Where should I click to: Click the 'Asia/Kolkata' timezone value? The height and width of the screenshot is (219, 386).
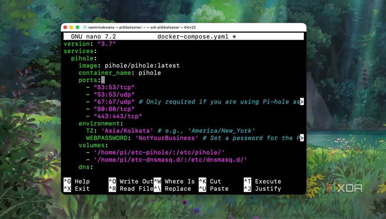pos(127,131)
